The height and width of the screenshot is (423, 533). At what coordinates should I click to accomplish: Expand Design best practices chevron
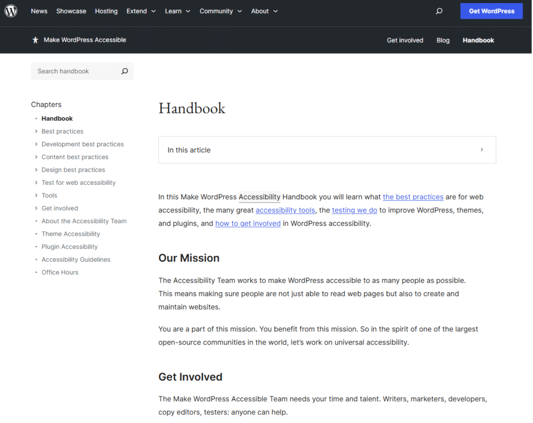point(36,170)
